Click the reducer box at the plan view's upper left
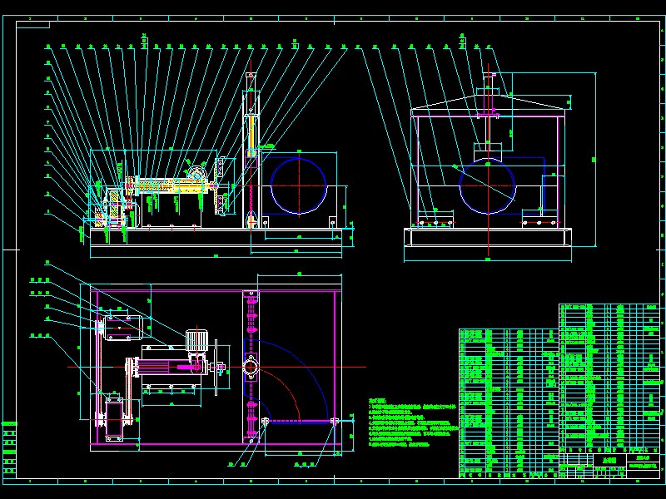Image resolution: width=666 pixels, height=499 pixels. [122, 328]
